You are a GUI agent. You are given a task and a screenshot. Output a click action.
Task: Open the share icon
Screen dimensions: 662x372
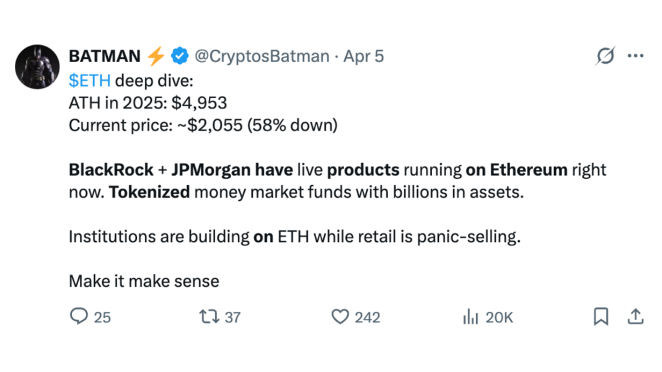[x=635, y=317]
